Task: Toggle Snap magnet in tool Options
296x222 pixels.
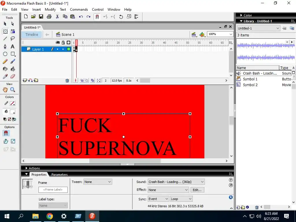Action: pyautogui.click(x=6, y=133)
